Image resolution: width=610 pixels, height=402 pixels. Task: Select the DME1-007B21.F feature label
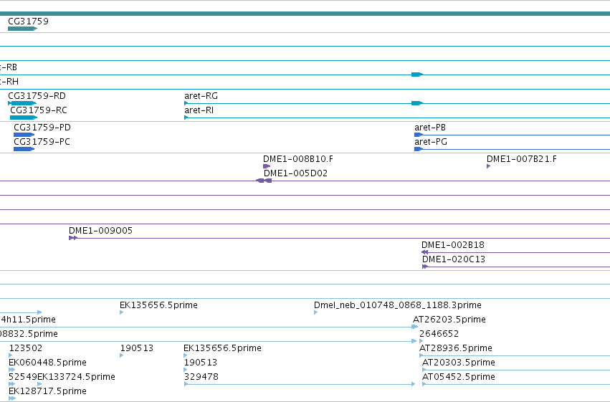click(x=522, y=159)
